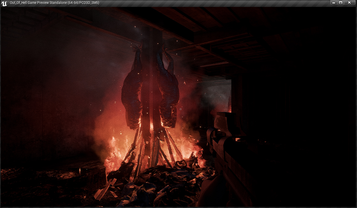Click the left hanging carcass
This screenshot has width=357, height=208.
pyautogui.click(x=132, y=94)
